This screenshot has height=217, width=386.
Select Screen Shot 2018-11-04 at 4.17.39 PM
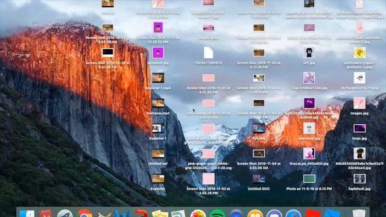259,52
